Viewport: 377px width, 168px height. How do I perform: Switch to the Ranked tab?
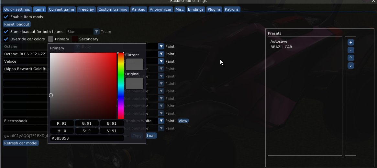pyautogui.click(x=139, y=9)
